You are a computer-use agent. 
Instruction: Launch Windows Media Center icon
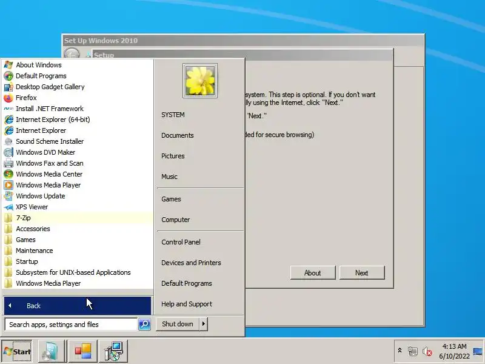(8, 174)
